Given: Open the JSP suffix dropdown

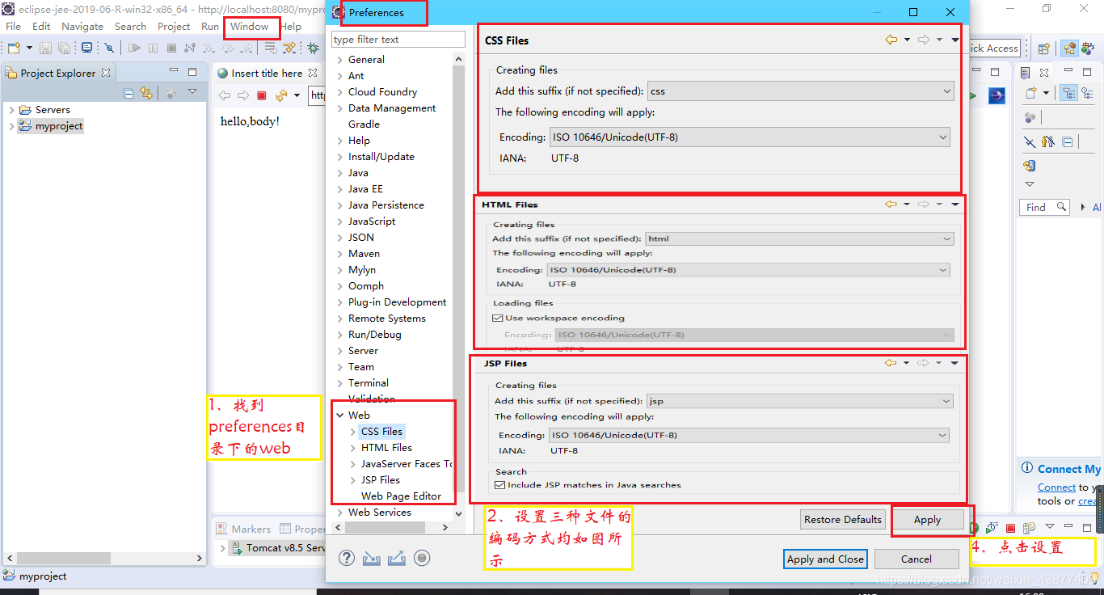Looking at the screenshot, I should [800, 401].
